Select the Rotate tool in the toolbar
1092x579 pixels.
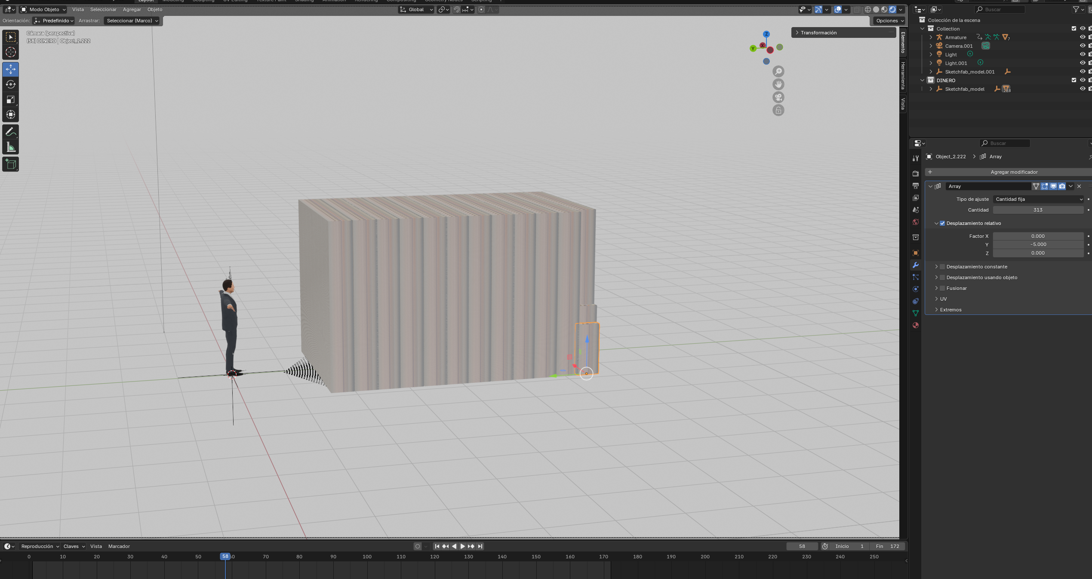click(x=11, y=84)
